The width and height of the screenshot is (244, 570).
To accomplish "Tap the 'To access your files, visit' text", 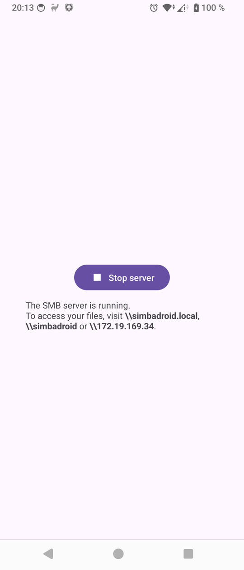I will click(74, 316).
